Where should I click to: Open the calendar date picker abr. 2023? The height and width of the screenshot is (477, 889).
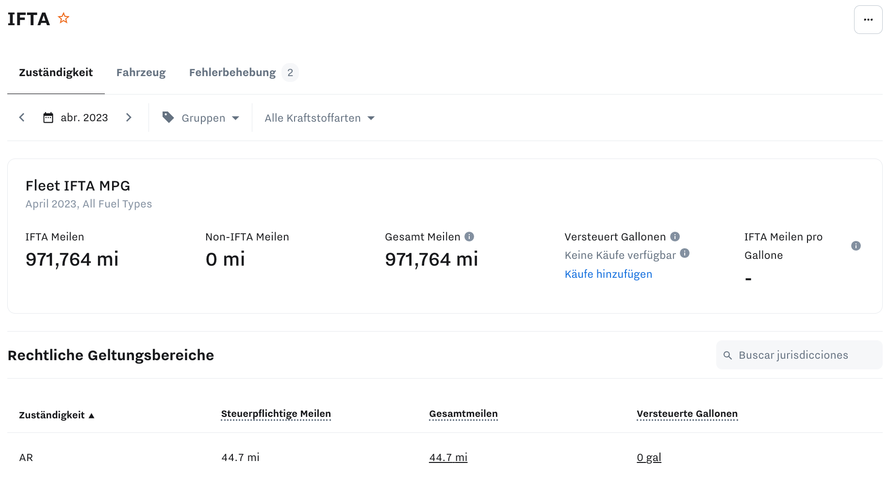click(x=76, y=118)
